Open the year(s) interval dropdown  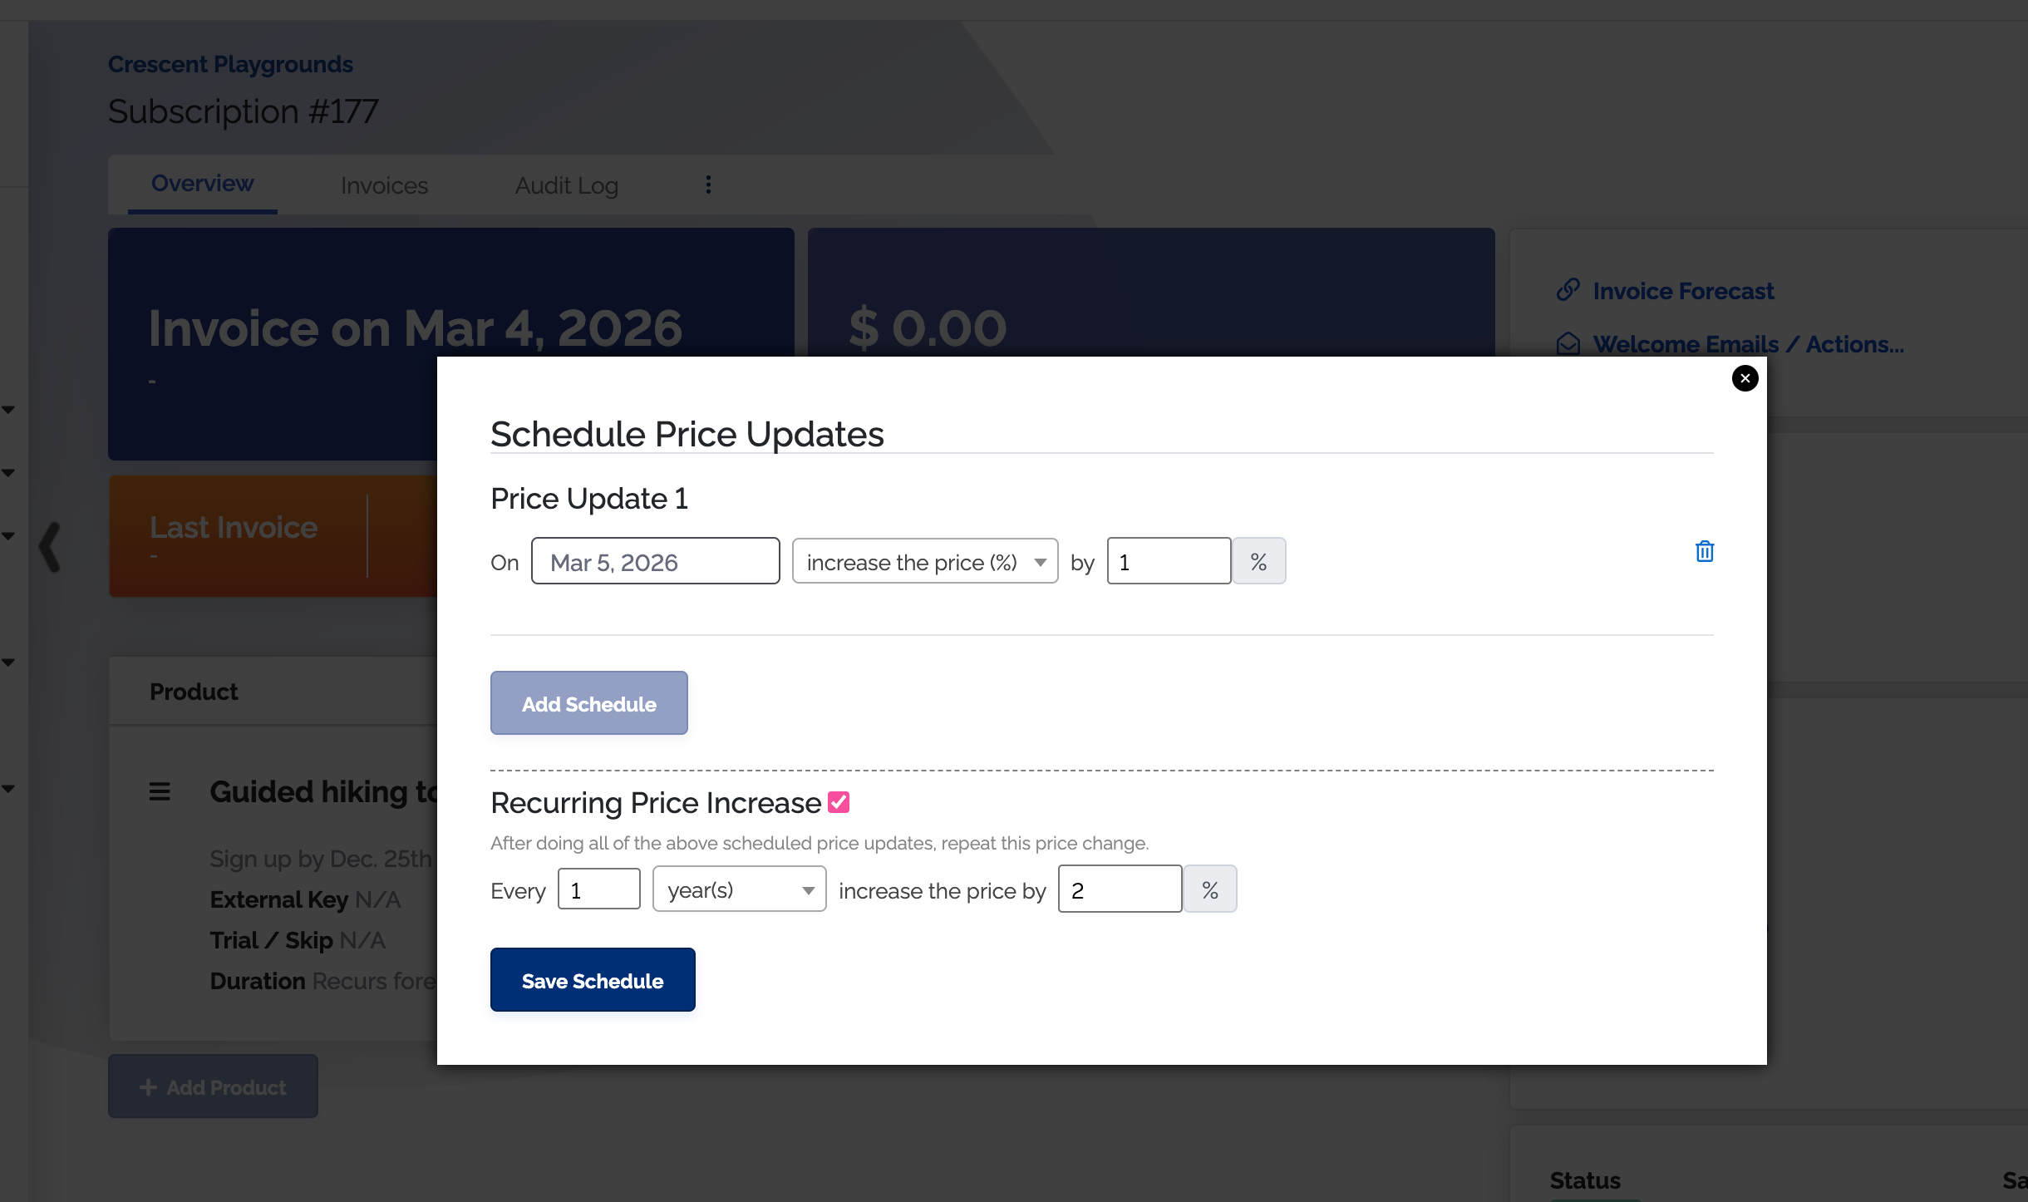(x=739, y=889)
